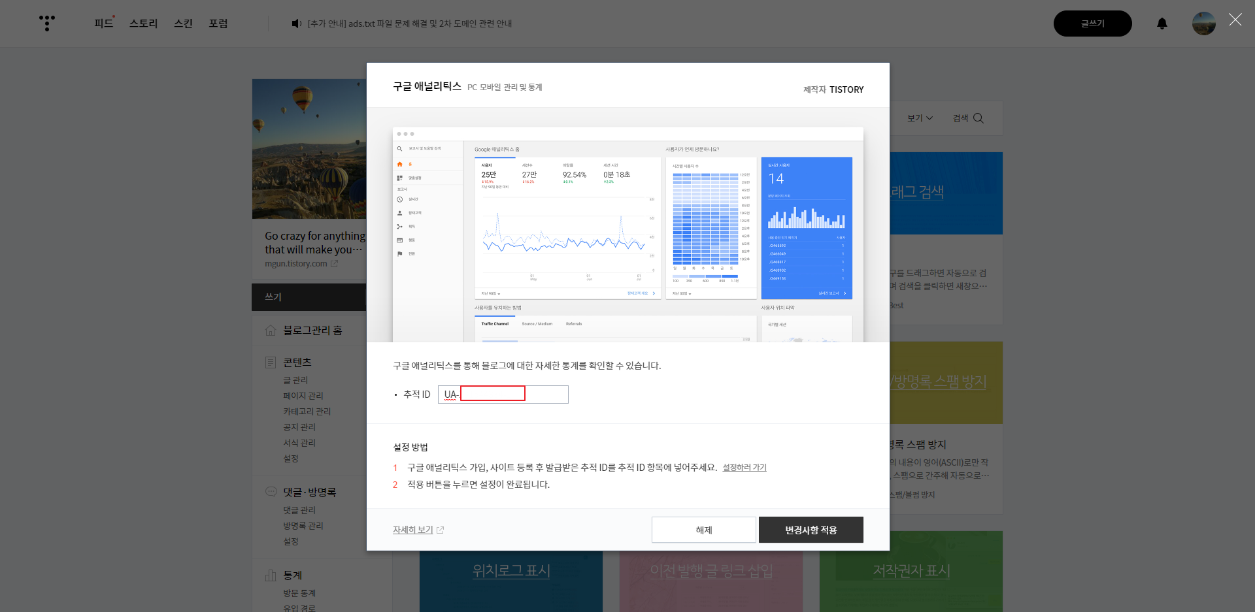Image resolution: width=1255 pixels, height=612 pixels.
Task: Open 페이지 관리 in sidebar
Action: tap(303, 396)
